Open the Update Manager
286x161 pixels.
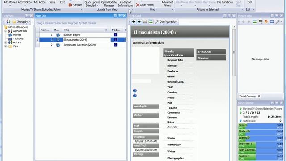click(109, 4)
